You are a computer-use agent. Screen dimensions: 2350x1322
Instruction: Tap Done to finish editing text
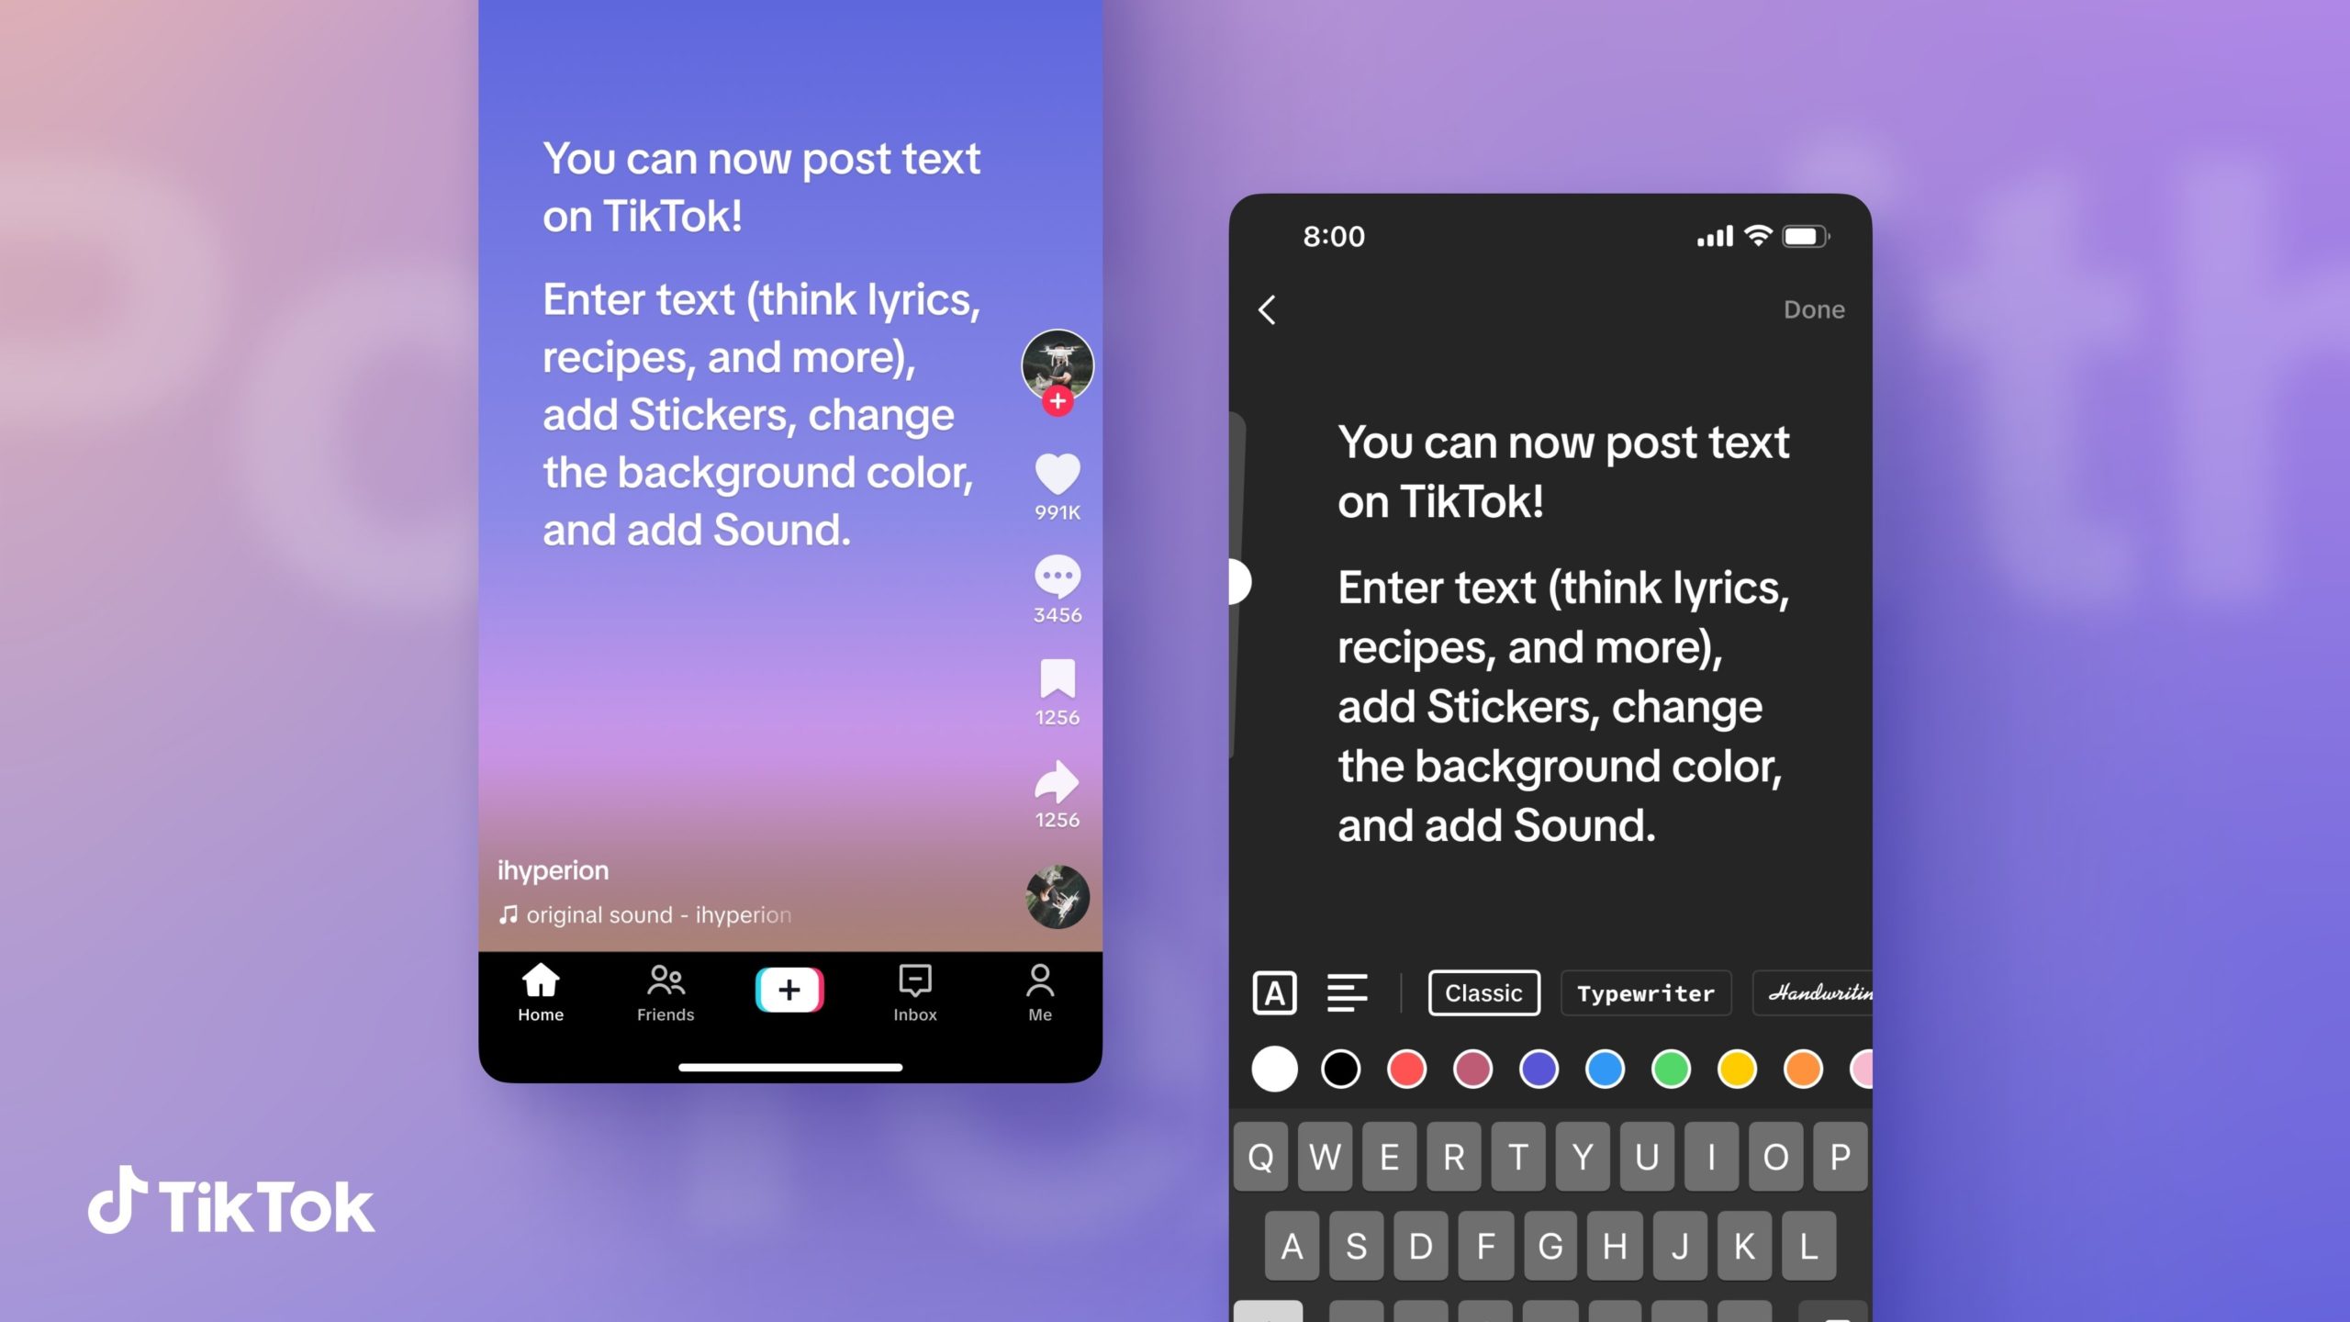point(1813,310)
